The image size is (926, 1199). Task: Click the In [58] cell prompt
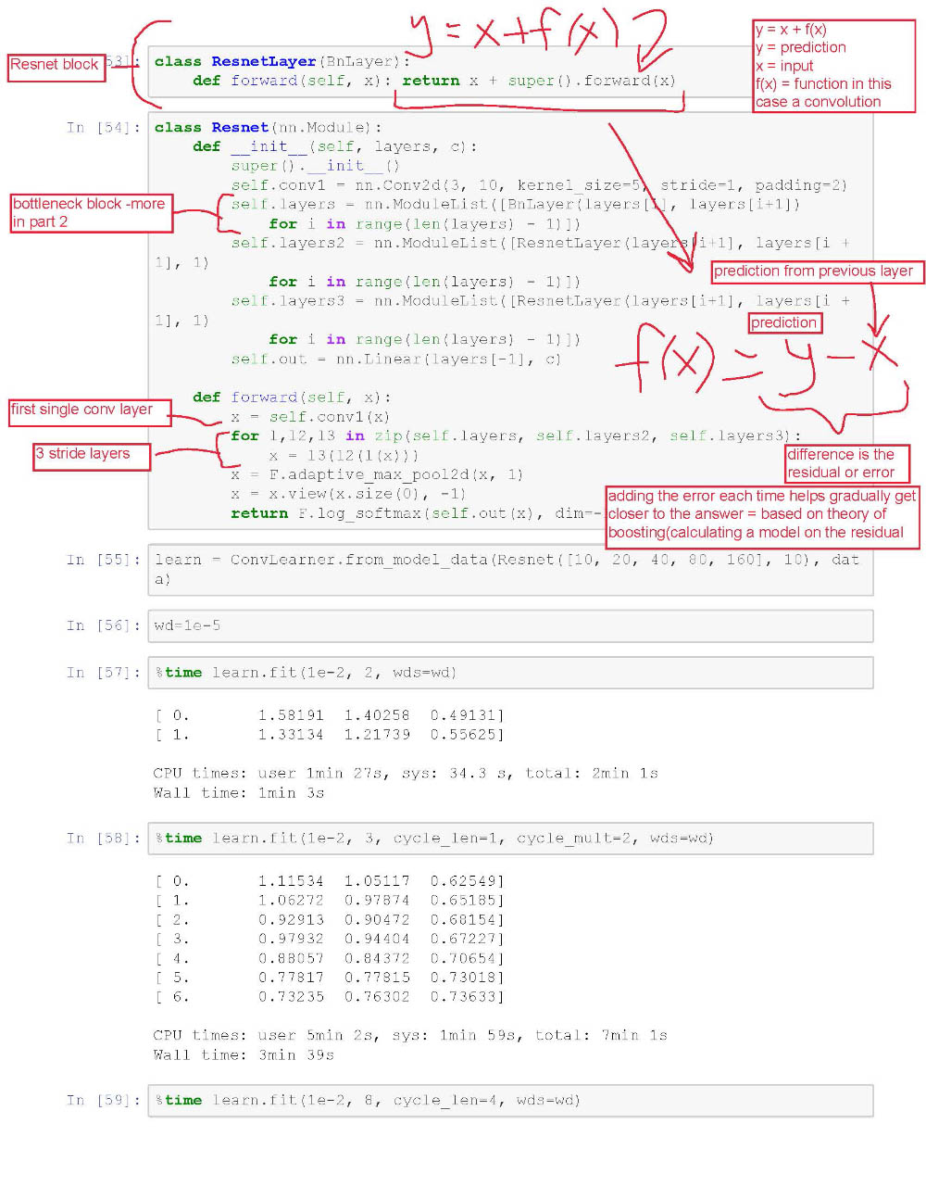click(103, 838)
